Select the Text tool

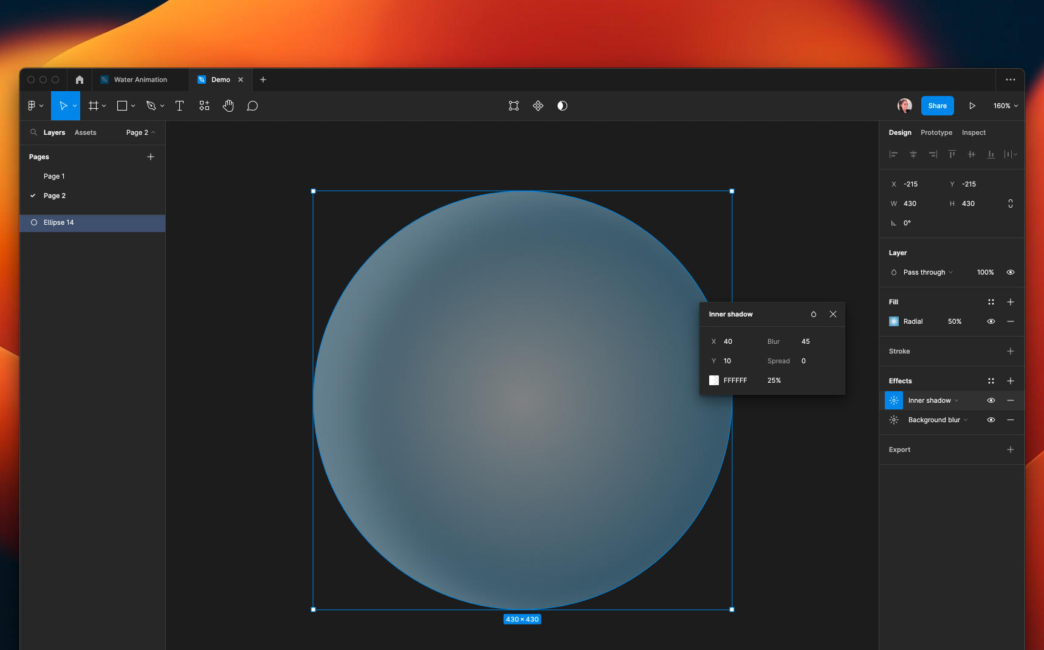point(179,106)
